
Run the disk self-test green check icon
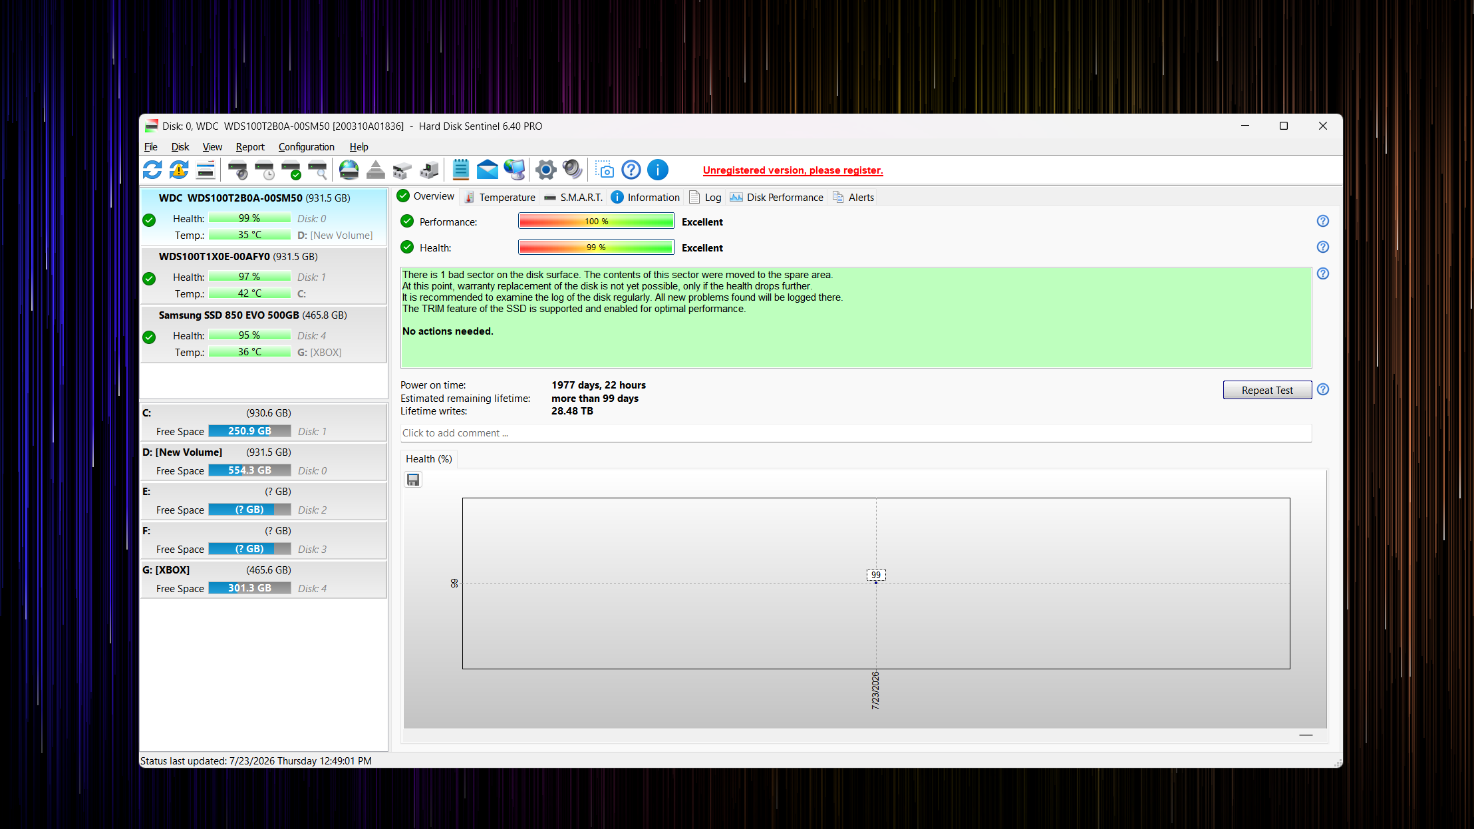[x=291, y=170]
